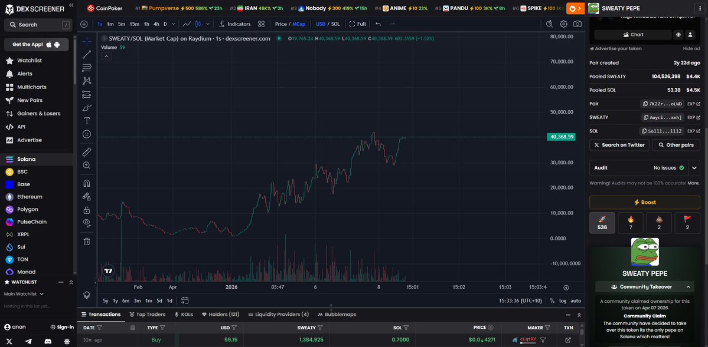Click the Search field in sidebar
Screen dimensions: 708x347
click(37, 25)
